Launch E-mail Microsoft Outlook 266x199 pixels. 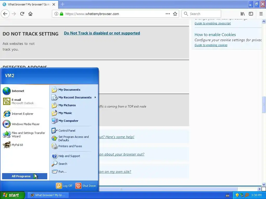click(25, 101)
